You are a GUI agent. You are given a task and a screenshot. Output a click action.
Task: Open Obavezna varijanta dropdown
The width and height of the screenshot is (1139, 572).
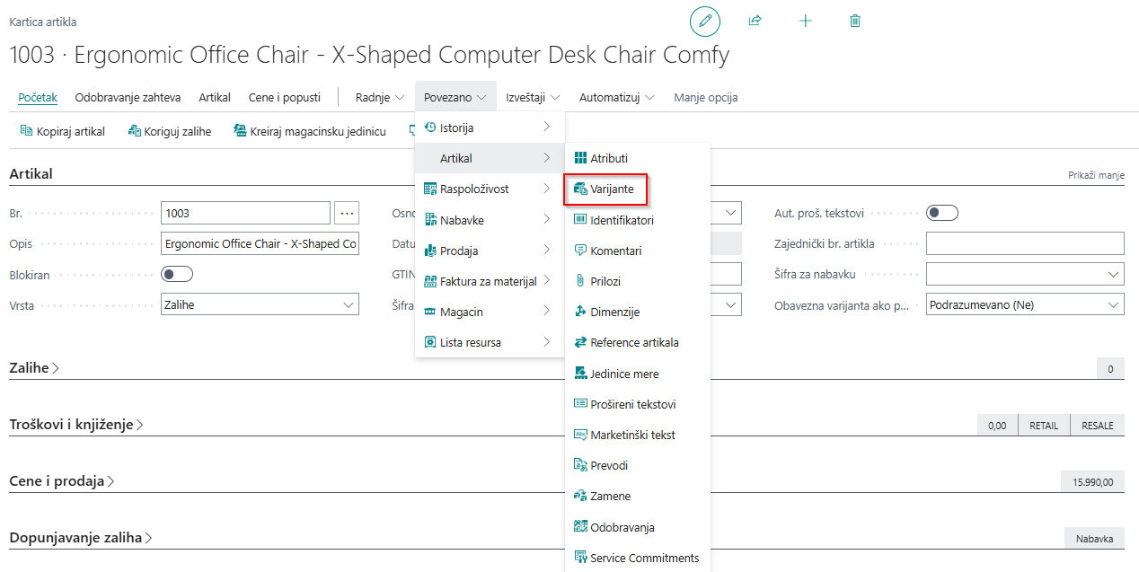point(1024,305)
